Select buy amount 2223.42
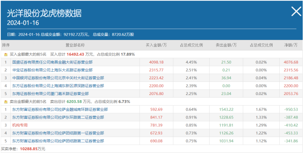 point(156,78)
